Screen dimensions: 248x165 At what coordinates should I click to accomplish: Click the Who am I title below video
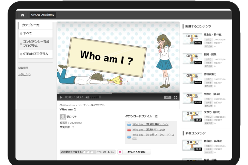(68, 109)
